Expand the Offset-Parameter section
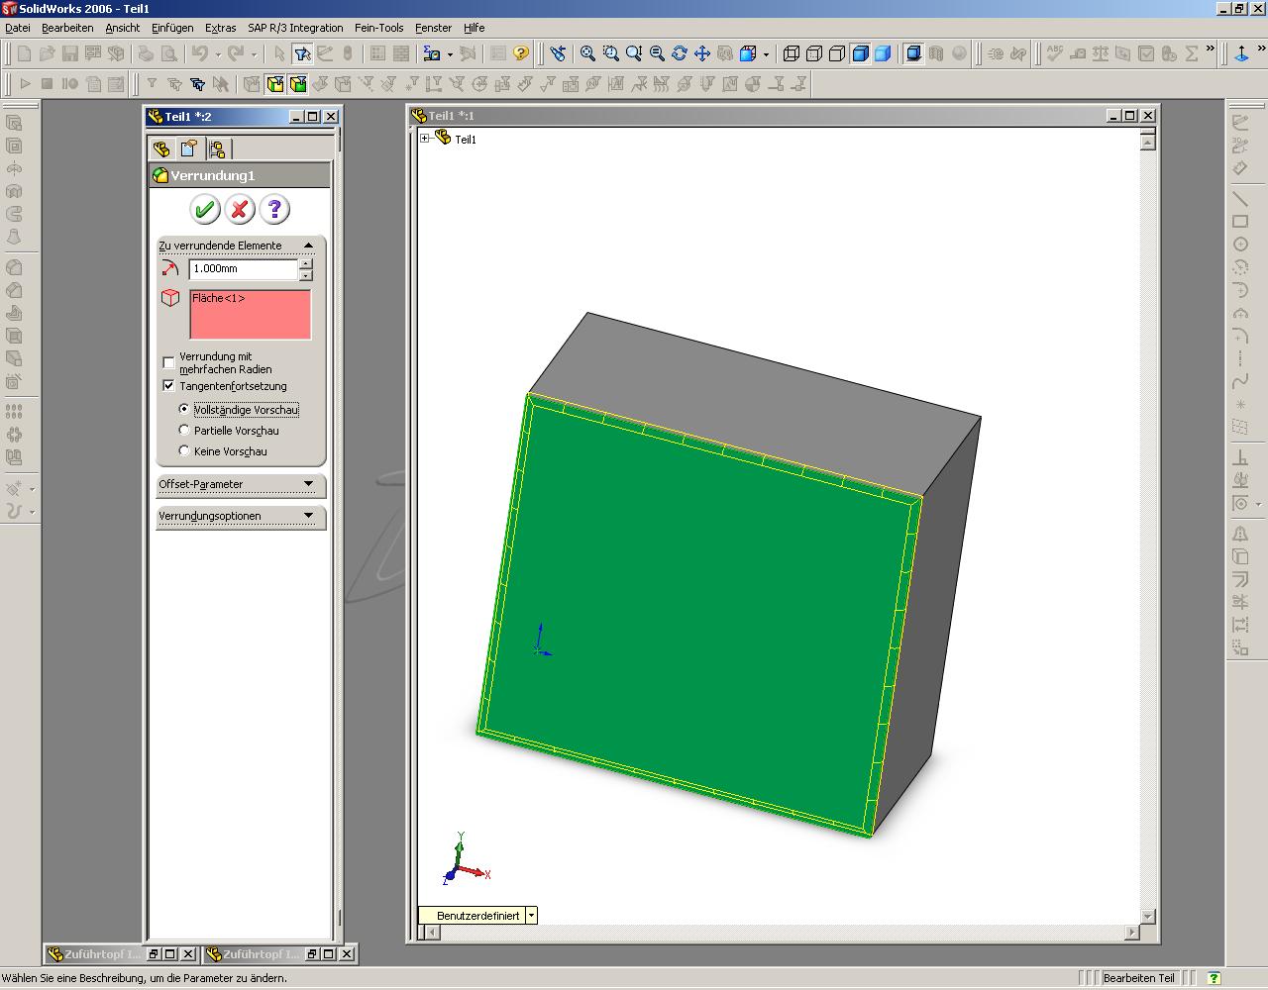This screenshot has width=1268, height=990. pos(308,484)
